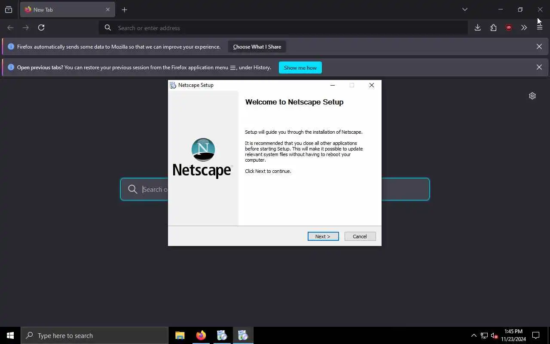The image size is (550, 344).
Task: Open Choose What I Share
Action: point(257,47)
